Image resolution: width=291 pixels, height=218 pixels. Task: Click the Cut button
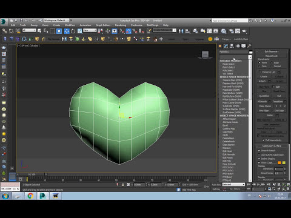[x=279, y=96]
